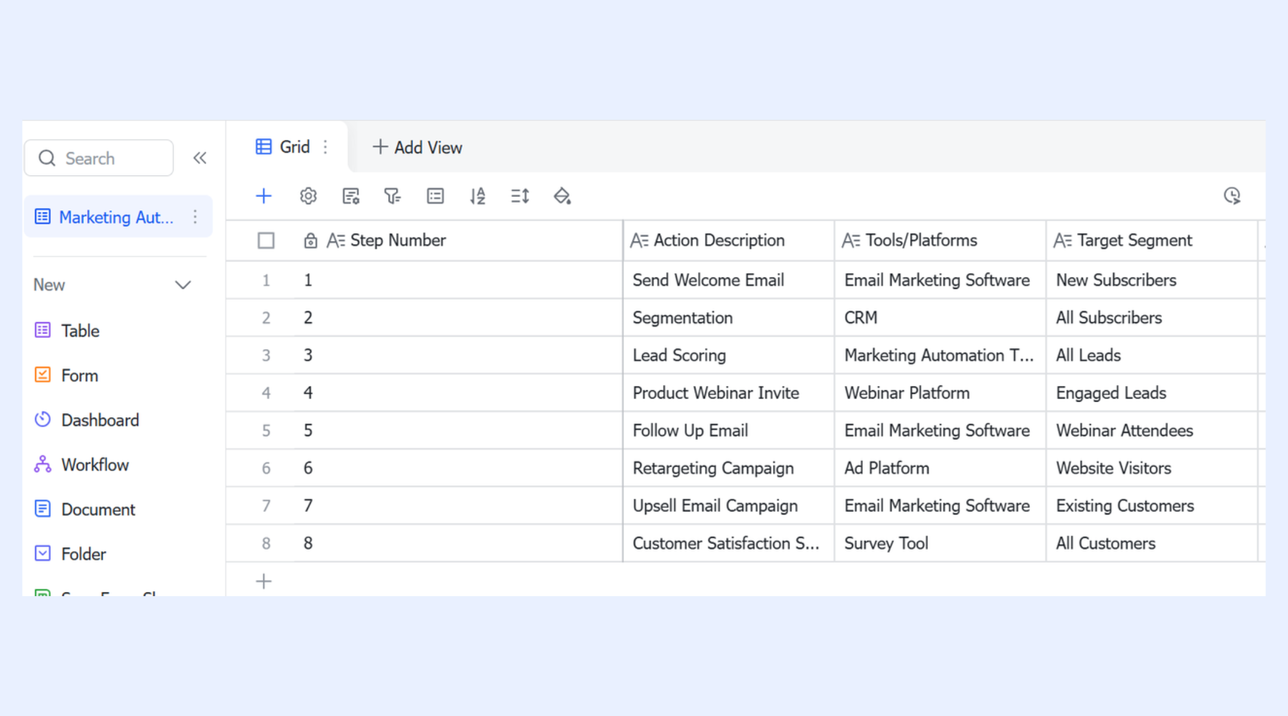Open the filter toolbar icon

click(392, 196)
